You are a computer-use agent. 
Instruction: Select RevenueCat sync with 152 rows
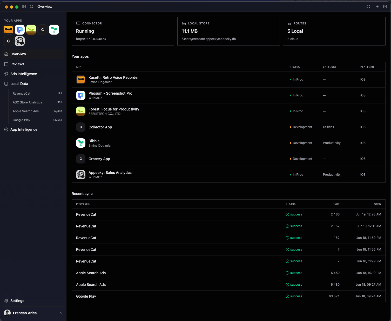click(228, 238)
